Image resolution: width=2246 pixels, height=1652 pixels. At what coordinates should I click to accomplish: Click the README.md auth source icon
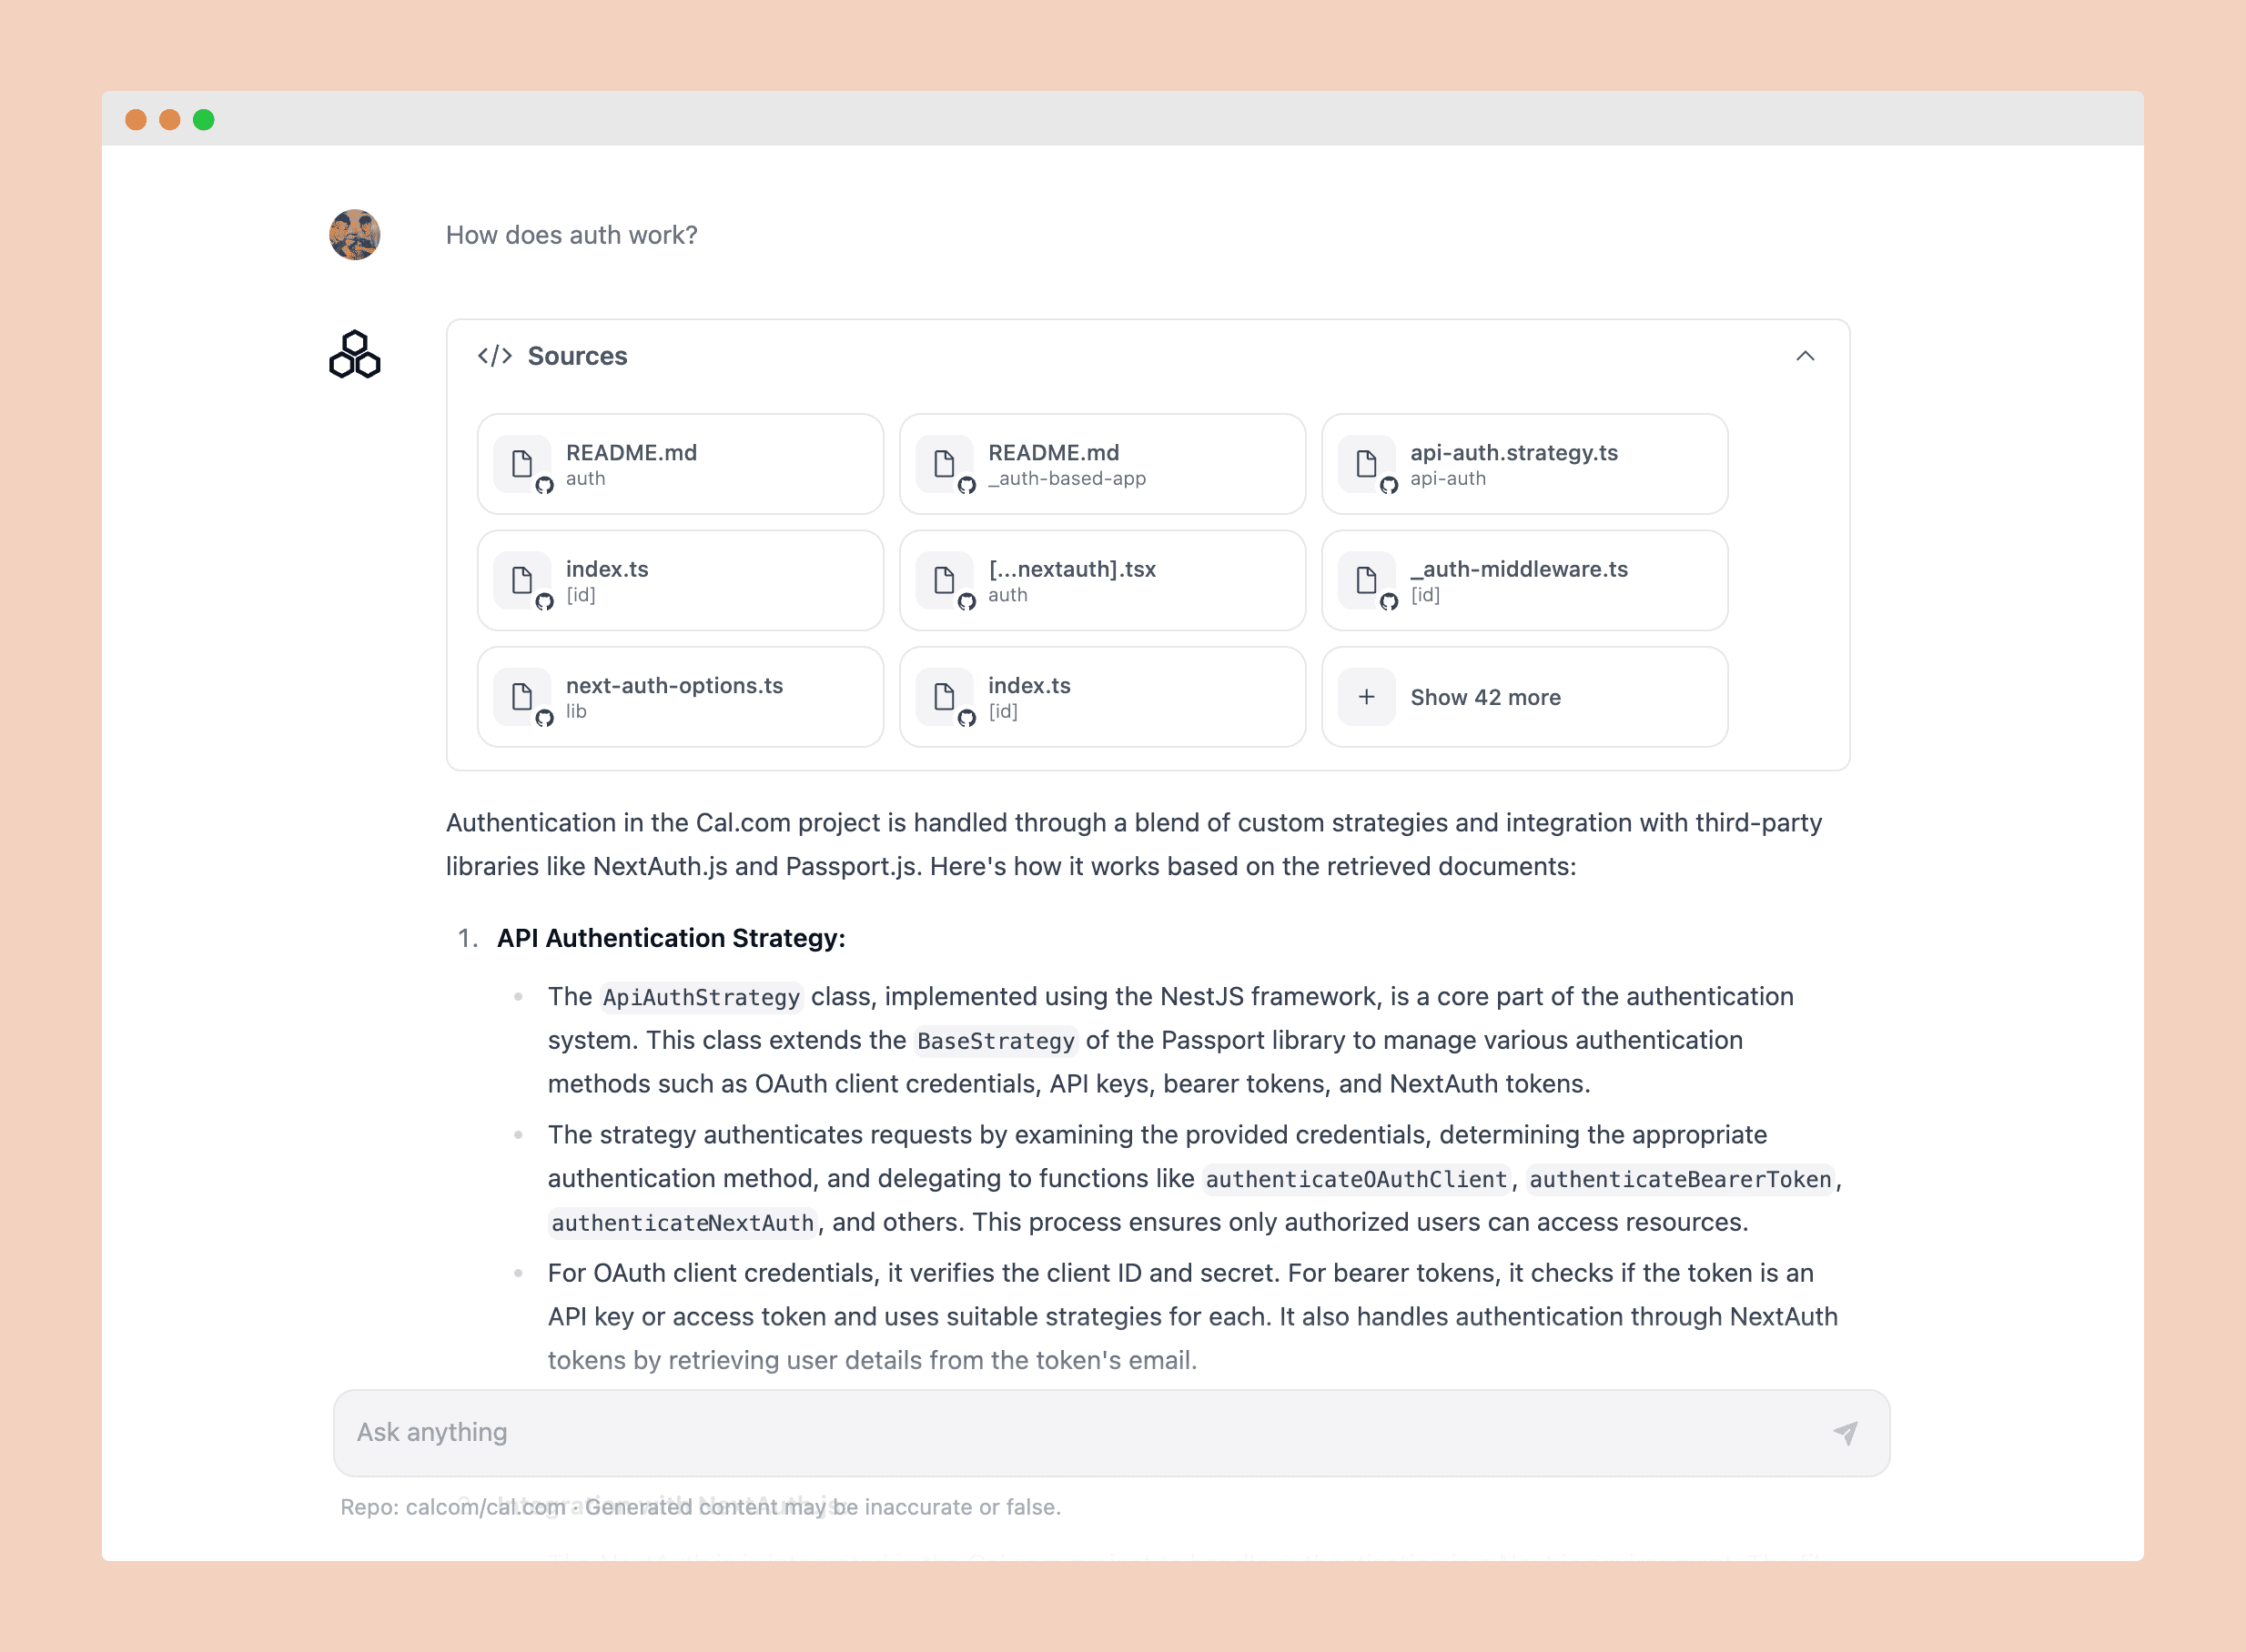point(523,464)
